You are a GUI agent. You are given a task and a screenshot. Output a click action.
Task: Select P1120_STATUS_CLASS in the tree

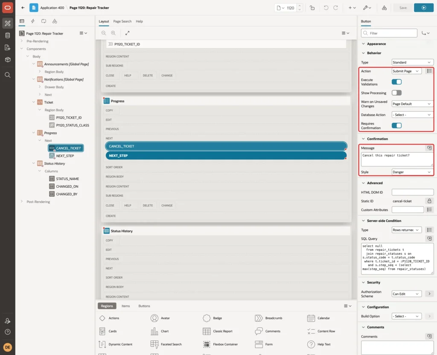73,125
